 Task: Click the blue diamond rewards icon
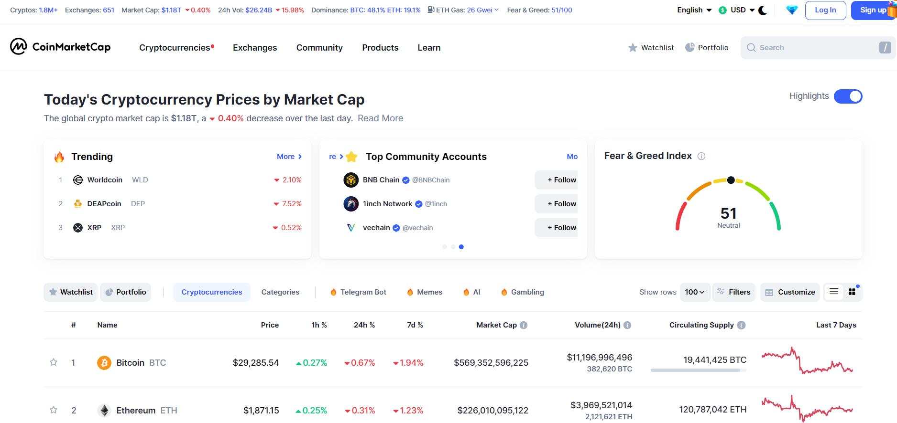[x=792, y=10]
